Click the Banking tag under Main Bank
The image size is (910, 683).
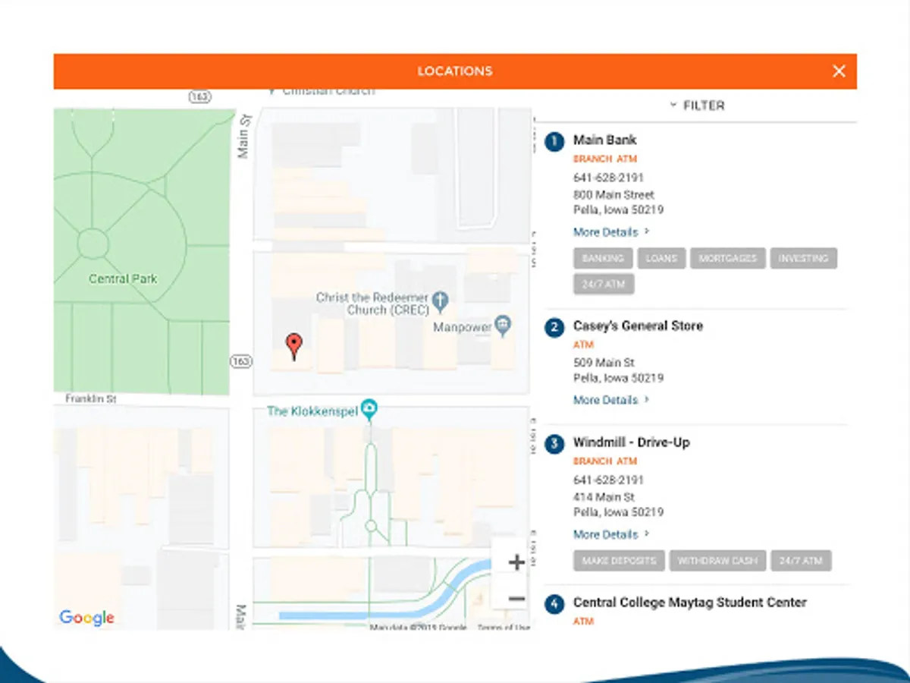pyautogui.click(x=603, y=258)
